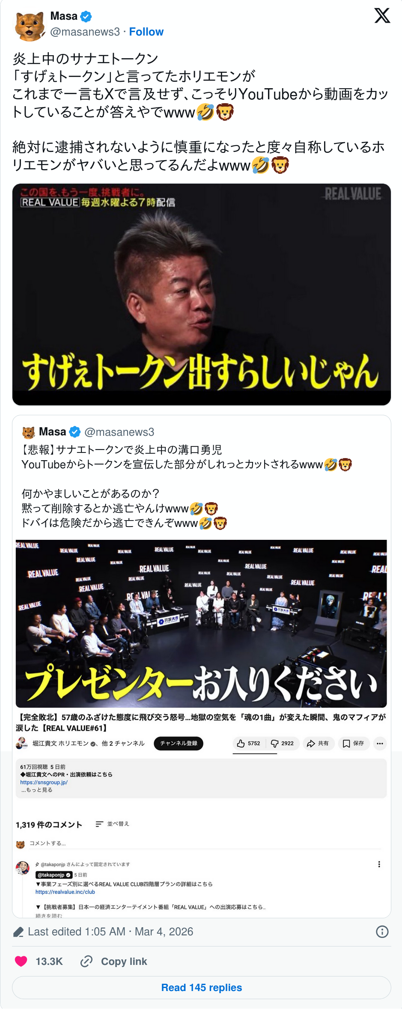402x1009 pixels.
Task: Click the Copy link label
Action: 124,961
